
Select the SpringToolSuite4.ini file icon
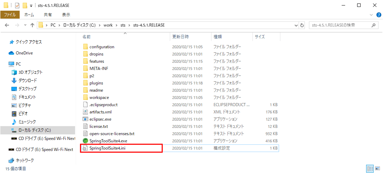click(x=85, y=148)
